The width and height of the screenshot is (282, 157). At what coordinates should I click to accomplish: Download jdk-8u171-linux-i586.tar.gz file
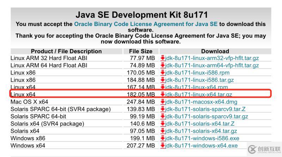[200, 80]
